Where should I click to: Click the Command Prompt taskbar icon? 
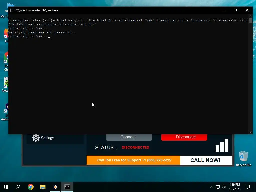67,187
